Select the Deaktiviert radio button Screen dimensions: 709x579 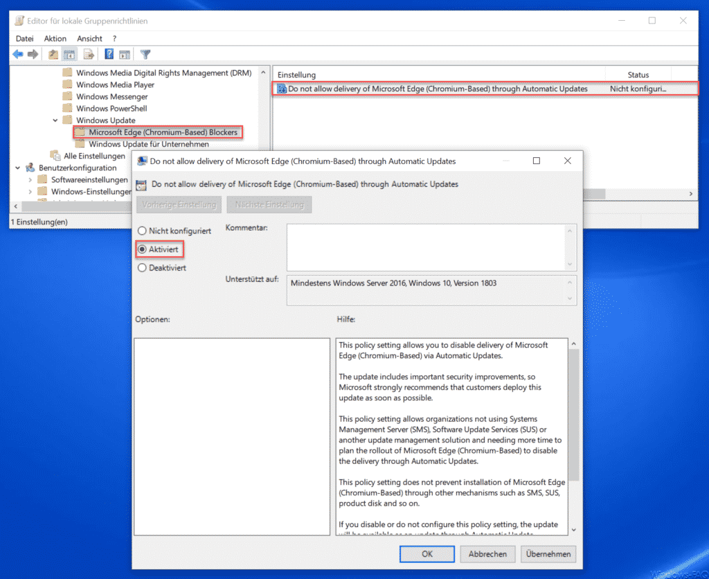[142, 268]
